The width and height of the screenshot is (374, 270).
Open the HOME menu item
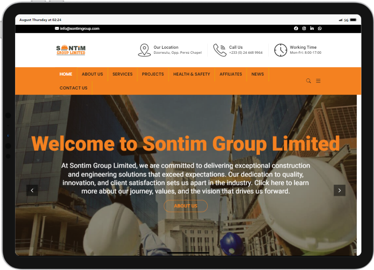pos(66,74)
